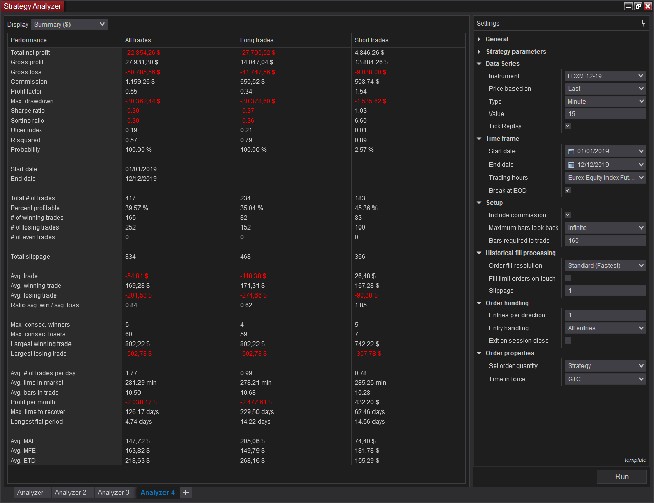
Task: Click the Run button
Action: (x=622, y=476)
